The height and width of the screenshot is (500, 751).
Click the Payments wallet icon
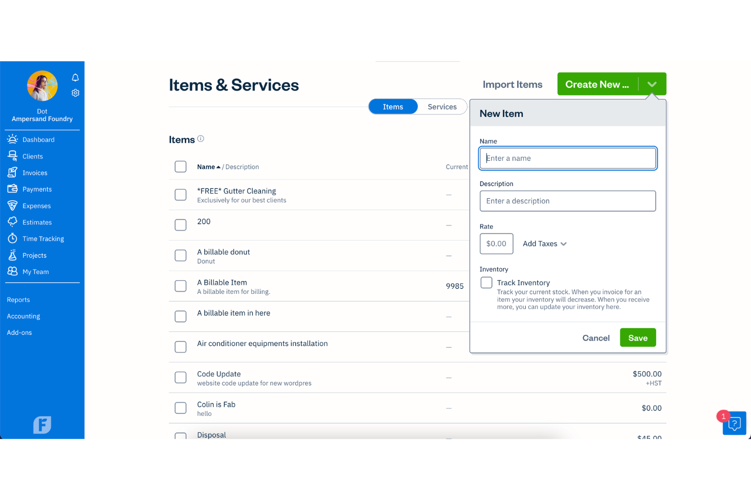click(x=13, y=189)
